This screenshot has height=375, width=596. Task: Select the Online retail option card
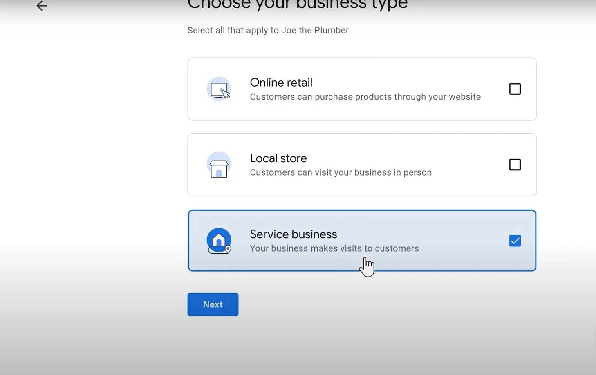[362, 89]
